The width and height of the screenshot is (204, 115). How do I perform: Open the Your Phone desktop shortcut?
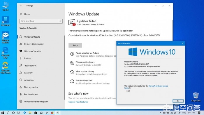(x=5, y=21)
